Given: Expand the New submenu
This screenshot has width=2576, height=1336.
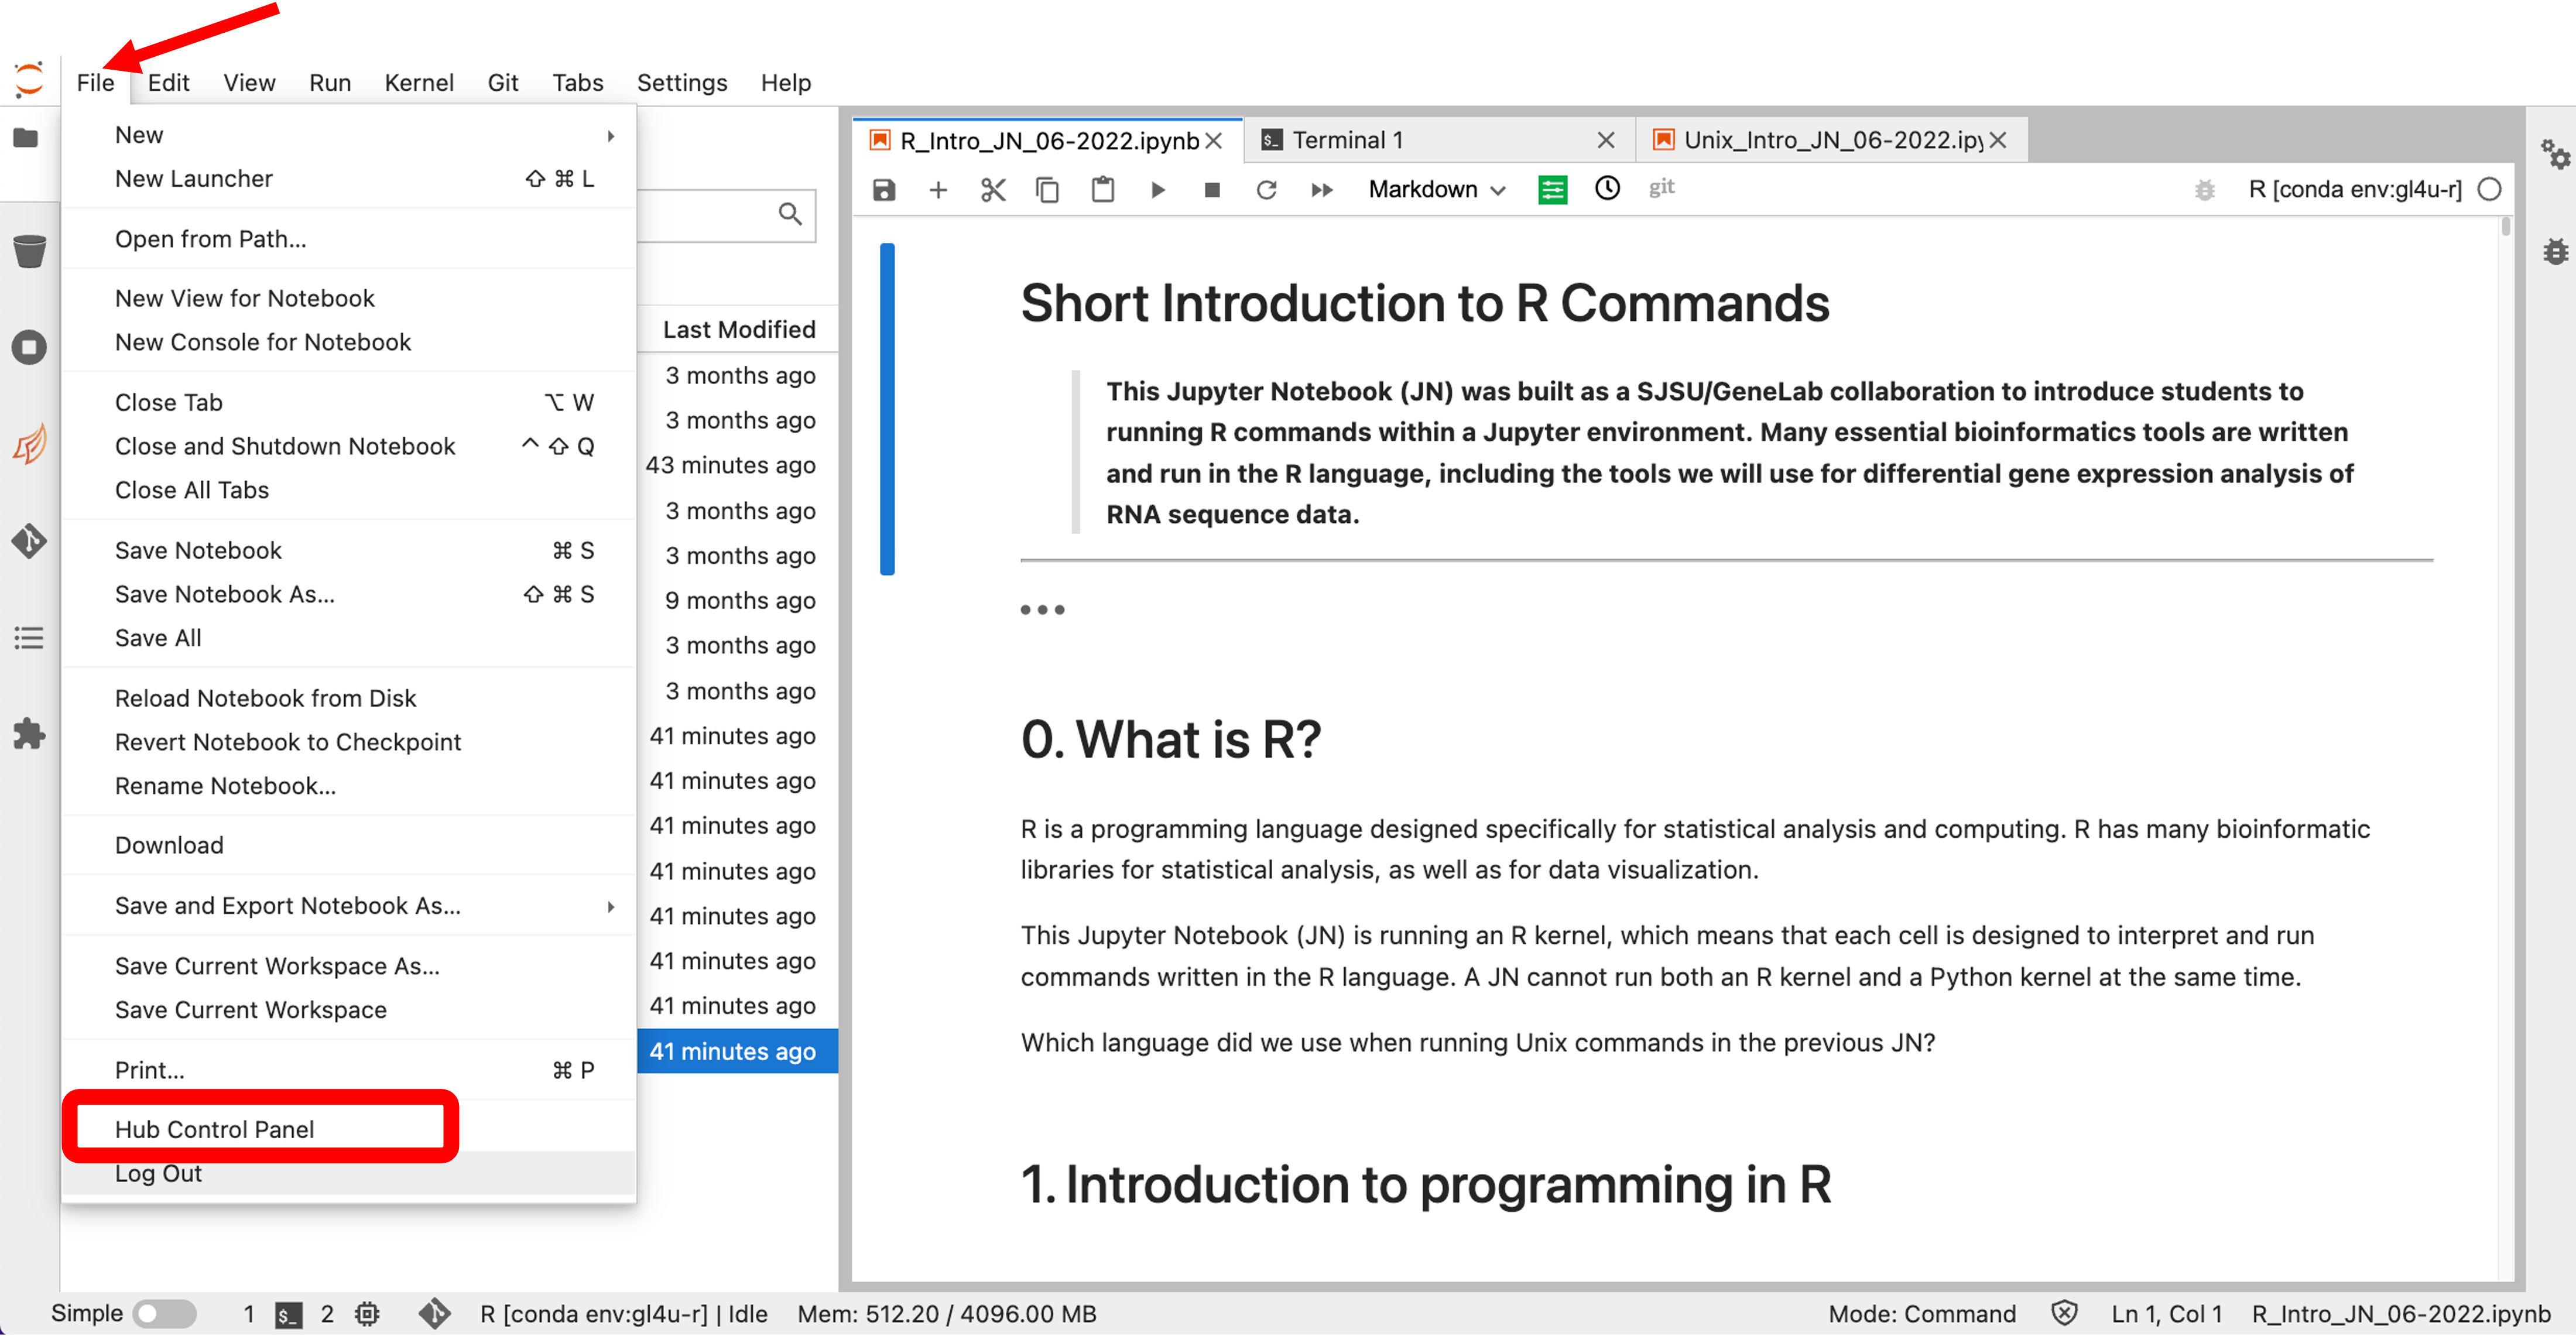Looking at the screenshot, I should click(349, 135).
